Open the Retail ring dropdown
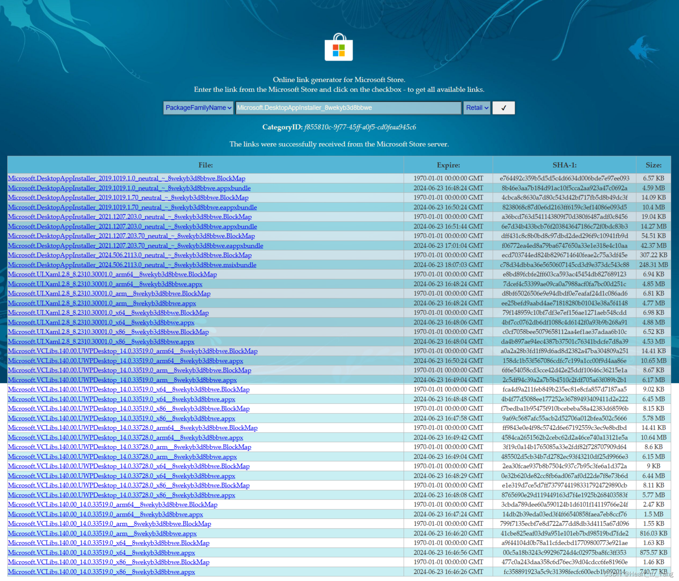The height and width of the screenshot is (581, 679). coord(477,108)
